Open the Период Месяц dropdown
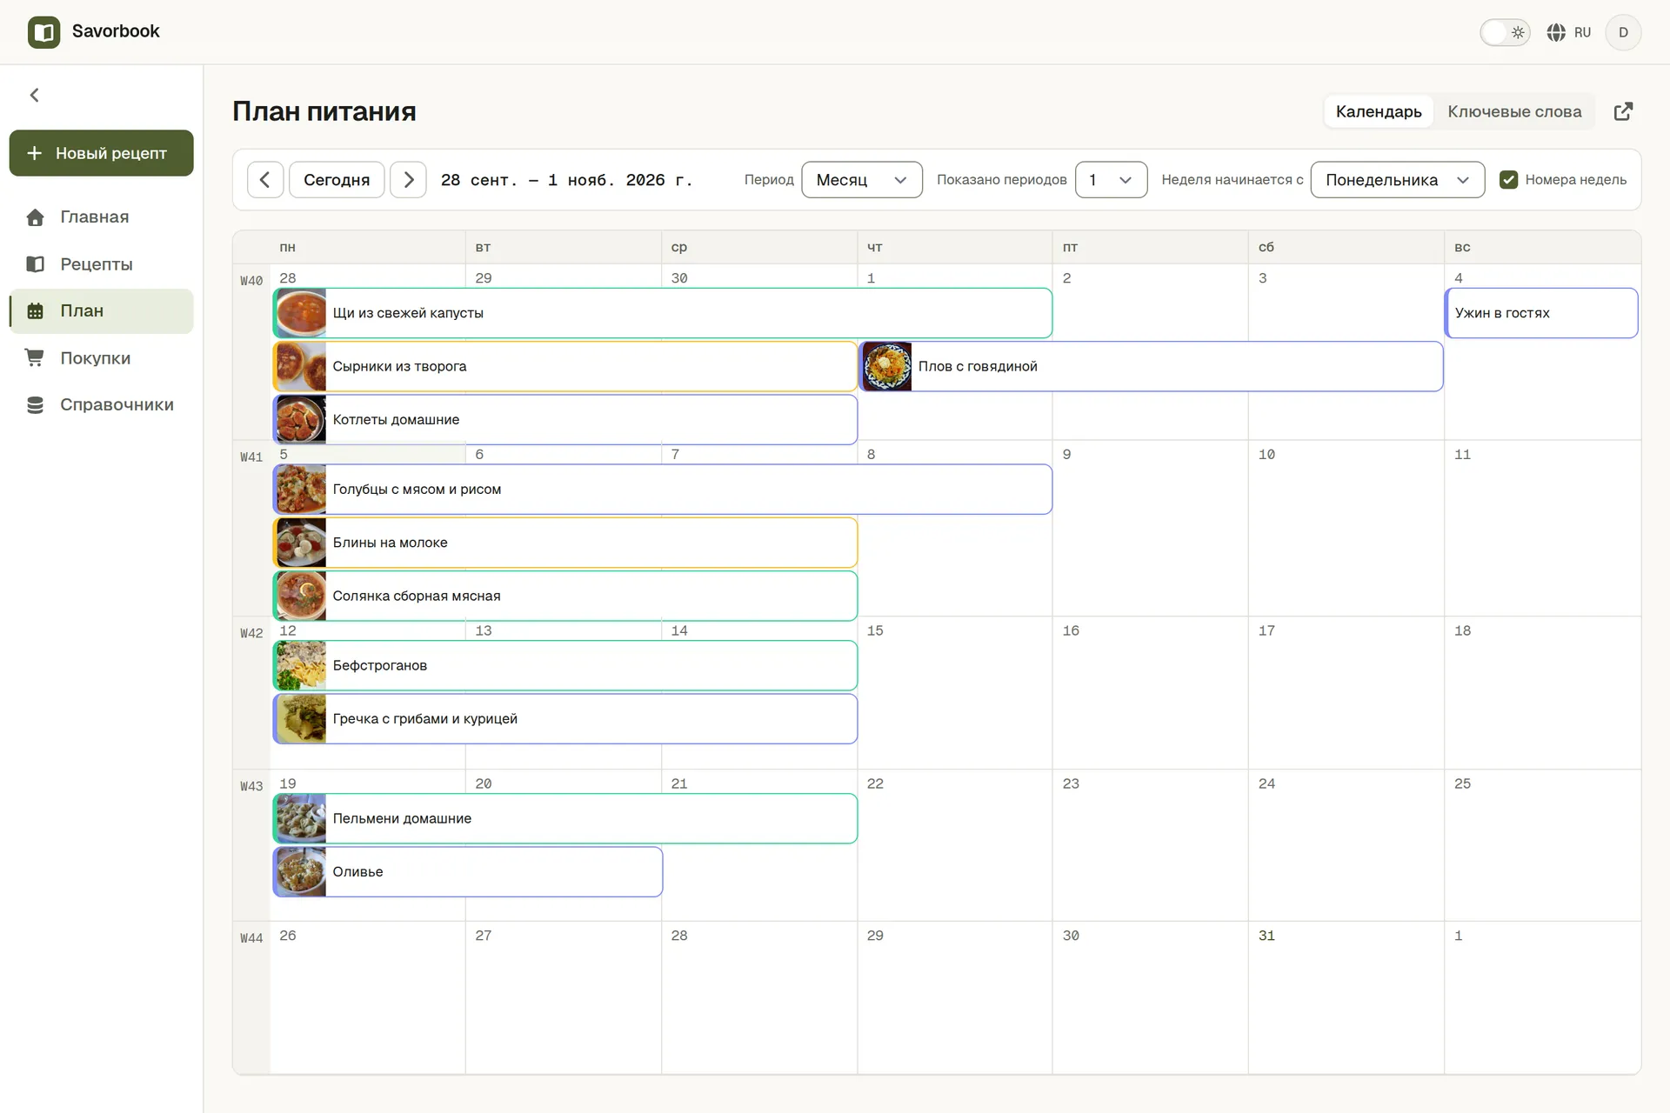This screenshot has width=1670, height=1113. coord(861,180)
